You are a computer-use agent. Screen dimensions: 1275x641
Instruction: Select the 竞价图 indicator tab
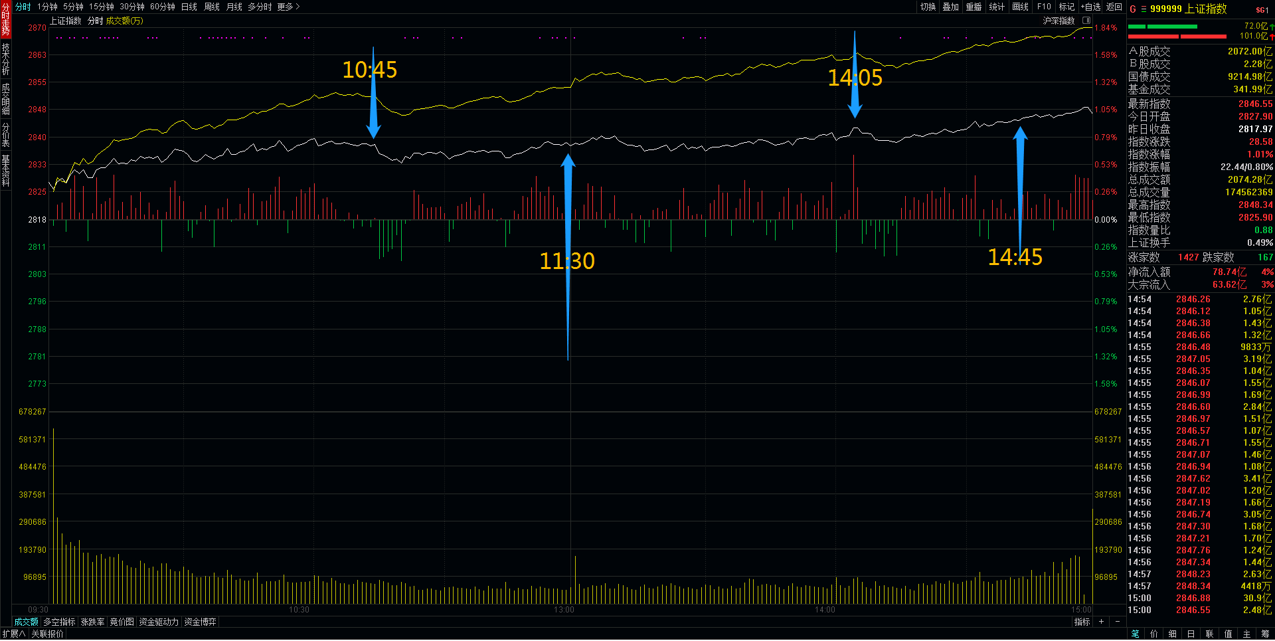click(x=122, y=622)
